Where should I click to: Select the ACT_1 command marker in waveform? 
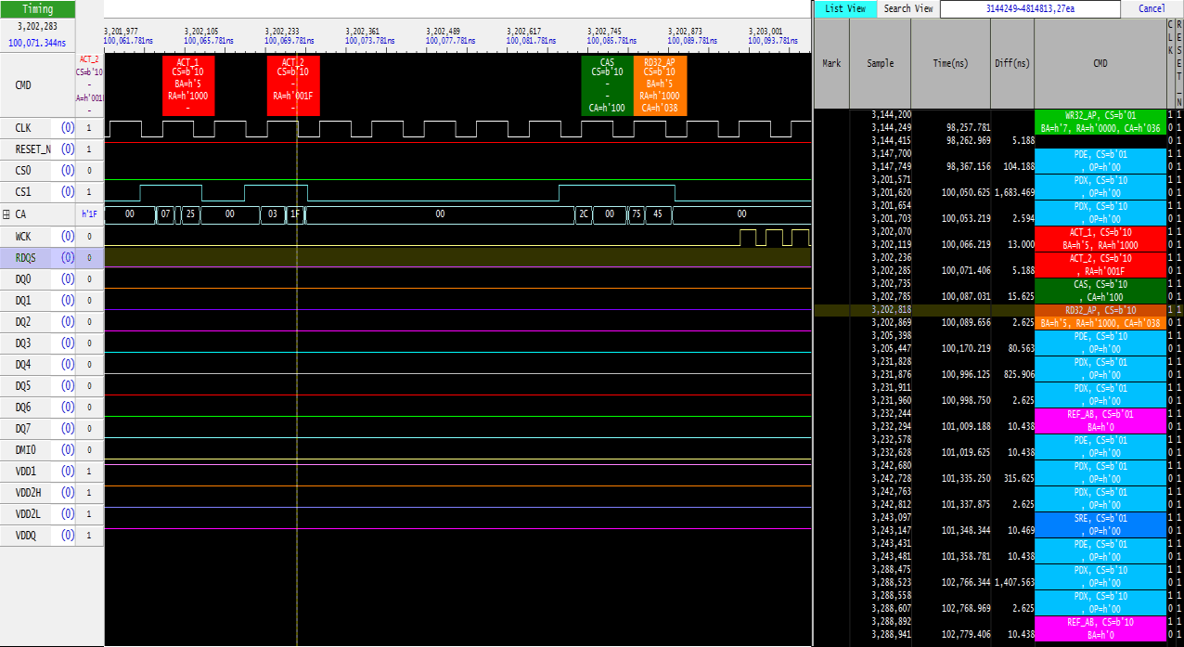[x=188, y=86]
